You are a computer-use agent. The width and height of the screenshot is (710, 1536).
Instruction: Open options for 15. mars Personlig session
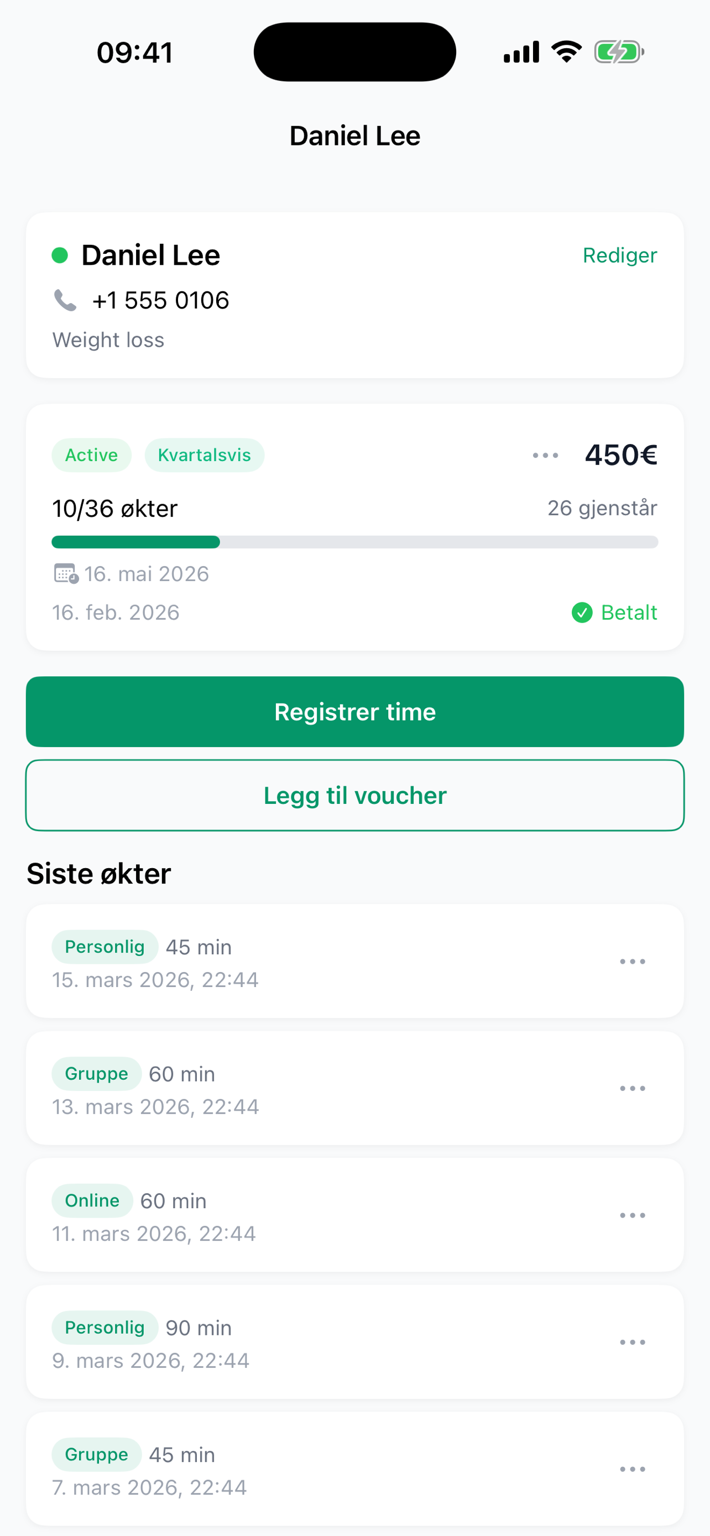632,962
